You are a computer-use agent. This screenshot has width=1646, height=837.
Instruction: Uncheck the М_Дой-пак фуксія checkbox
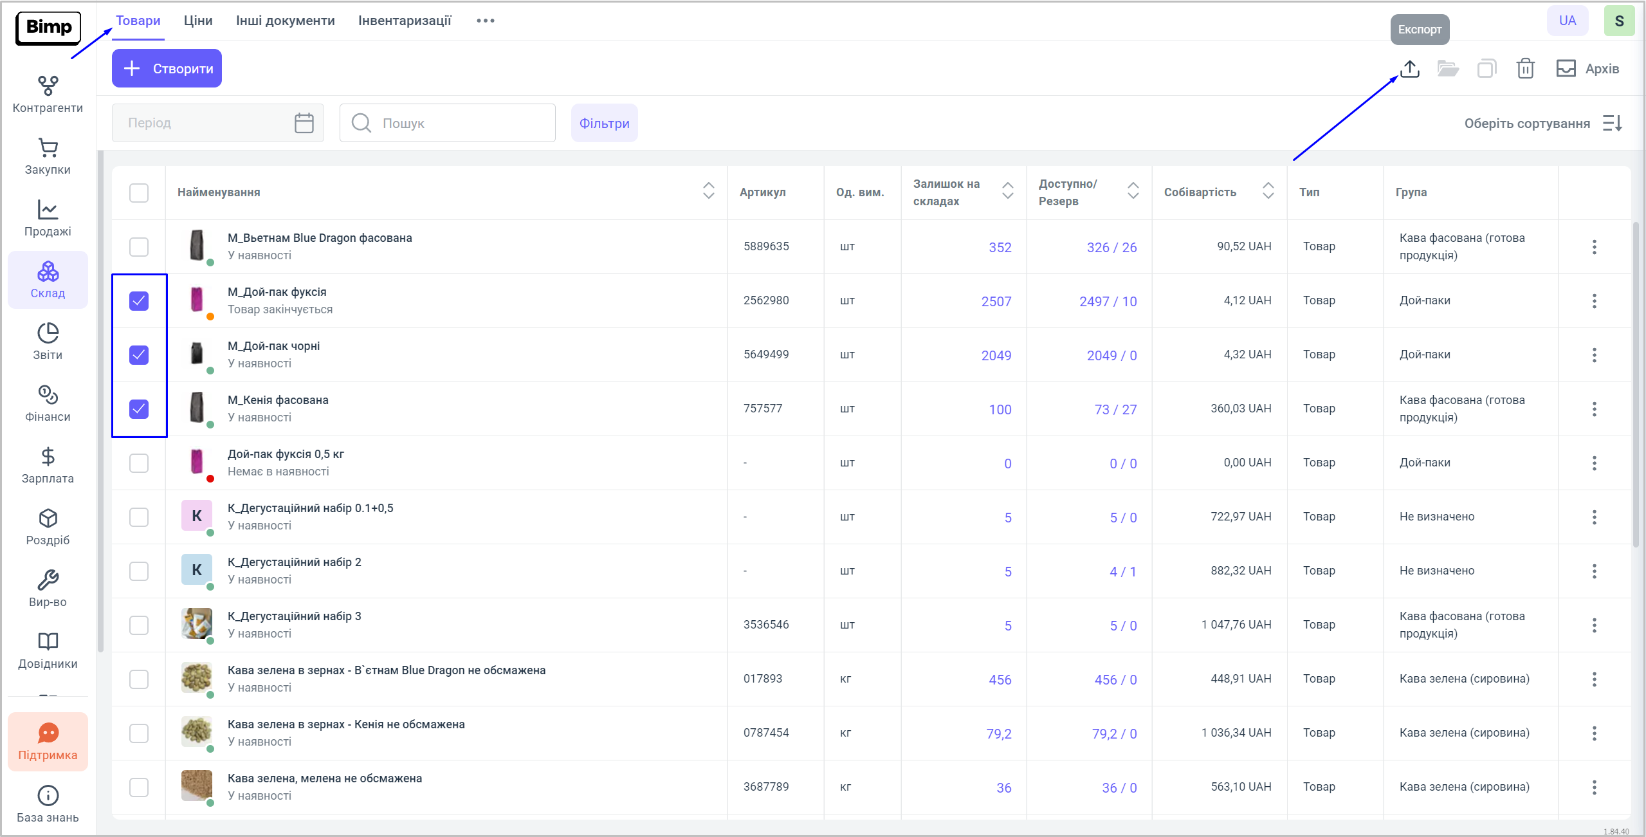[139, 300]
